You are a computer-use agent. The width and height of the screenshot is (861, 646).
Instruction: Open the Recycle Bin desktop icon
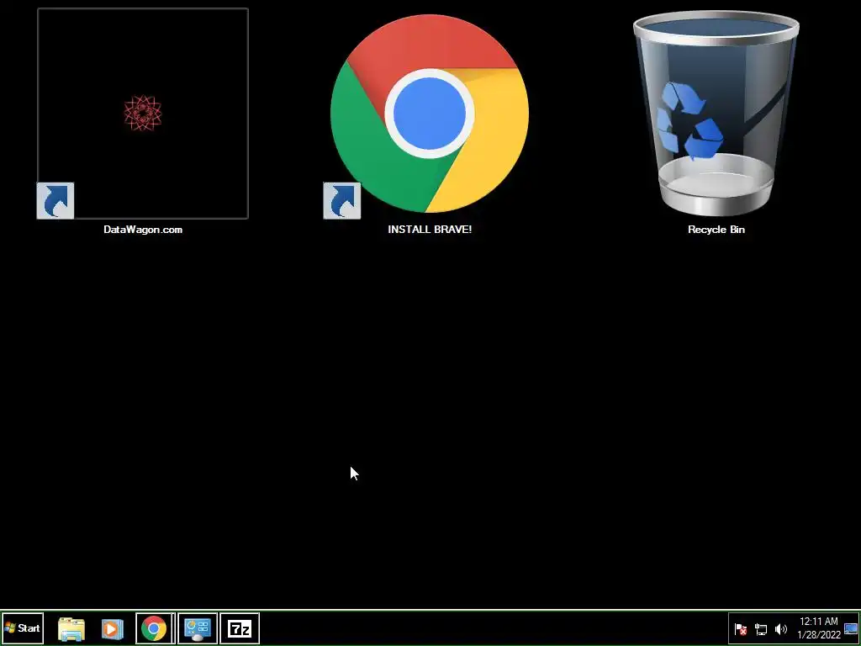[x=716, y=114]
